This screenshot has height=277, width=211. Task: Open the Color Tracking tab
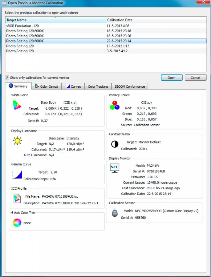(x=98, y=86)
